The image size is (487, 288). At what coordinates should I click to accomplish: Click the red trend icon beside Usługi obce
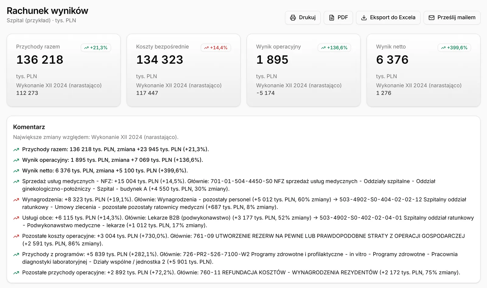pyautogui.click(x=16, y=218)
